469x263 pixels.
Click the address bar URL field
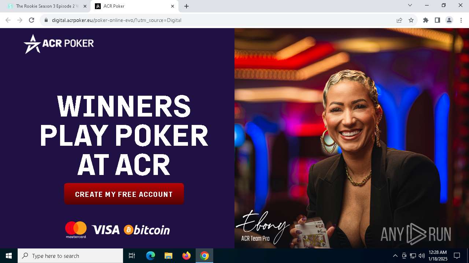click(220, 20)
